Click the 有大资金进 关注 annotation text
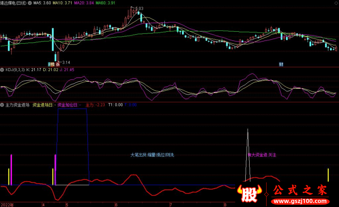The height and width of the screenshot is (207, 339). (x=262, y=155)
